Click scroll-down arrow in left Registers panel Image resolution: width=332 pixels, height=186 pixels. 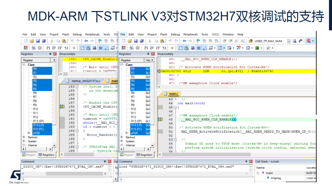(54, 145)
